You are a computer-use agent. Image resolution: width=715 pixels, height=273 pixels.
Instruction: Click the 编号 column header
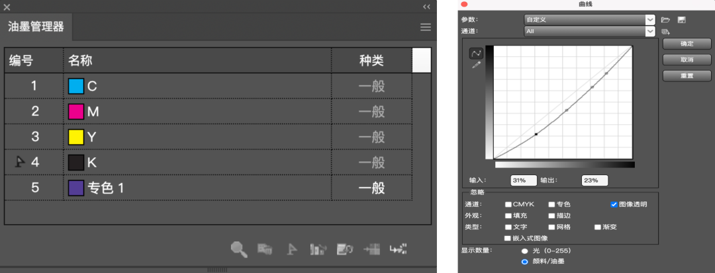click(20, 60)
